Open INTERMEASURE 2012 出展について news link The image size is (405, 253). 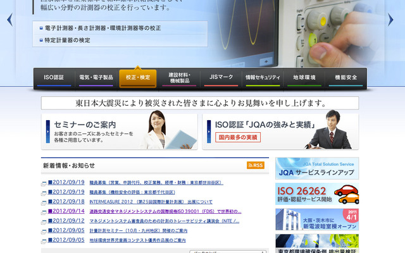click(x=151, y=202)
